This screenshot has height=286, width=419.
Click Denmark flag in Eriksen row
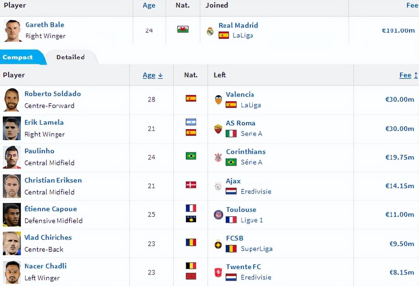(191, 185)
